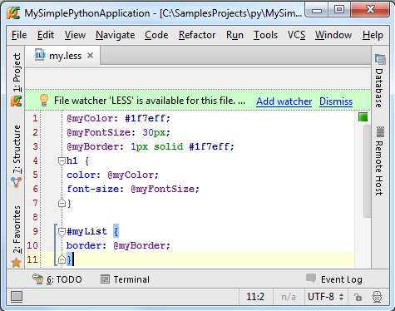Open the Help menu
The image size is (395, 311).
tap(373, 35)
